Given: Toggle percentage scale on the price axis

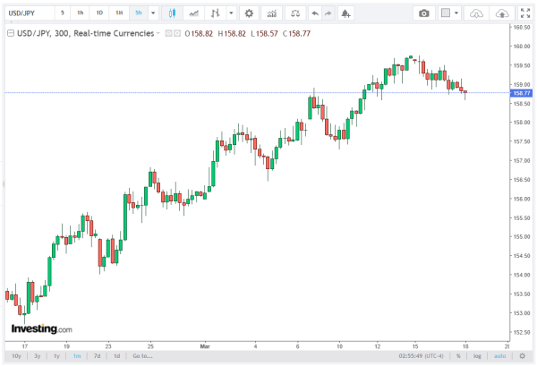Looking at the screenshot, I should click(457, 355).
